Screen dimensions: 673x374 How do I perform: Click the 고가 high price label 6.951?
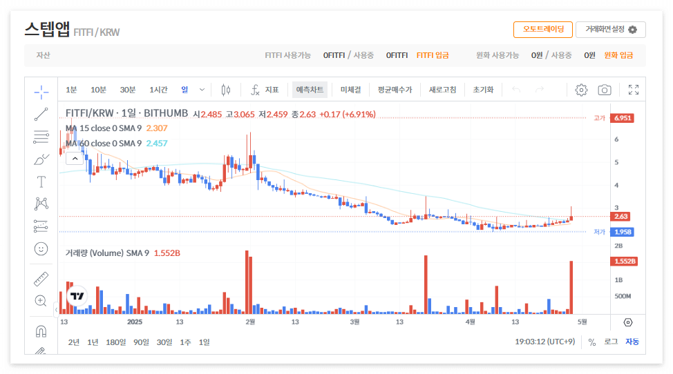pyautogui.click(x=623, y=118)
